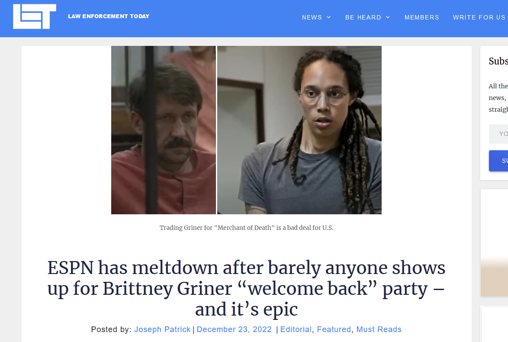This screenshot has height=342, width=508.
Task: Open author Joseph Patrick's page
Action: (162, 329)
